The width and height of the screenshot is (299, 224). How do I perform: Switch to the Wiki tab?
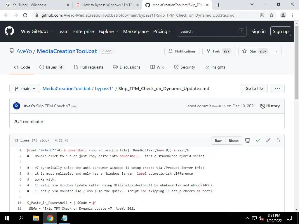click(157, 67)
